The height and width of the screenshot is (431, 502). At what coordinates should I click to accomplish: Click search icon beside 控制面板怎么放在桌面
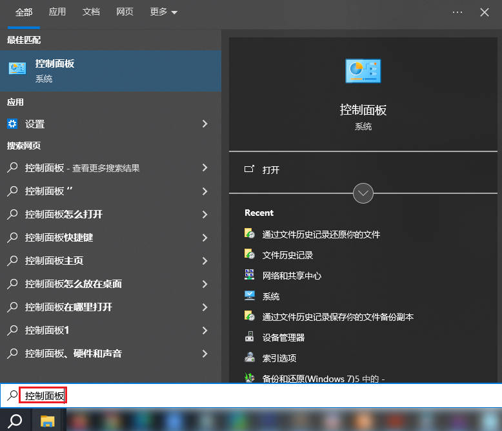tap(12, 283)
